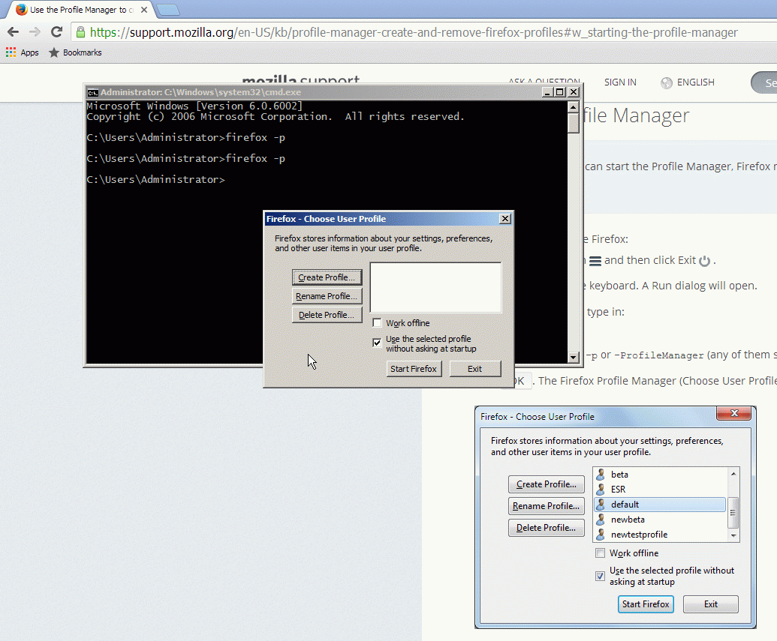Open a new browser tab

click(x=168, y=10)
